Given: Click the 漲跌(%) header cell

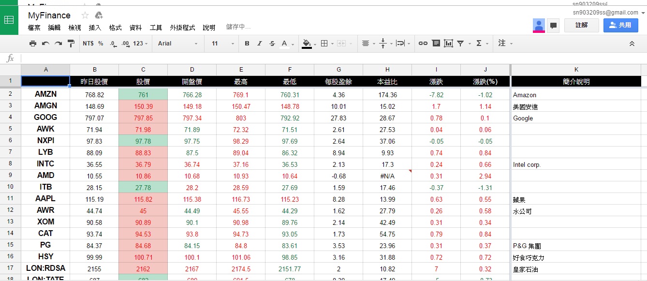Looking at the screenshot, I should click(x=485, y=81).
